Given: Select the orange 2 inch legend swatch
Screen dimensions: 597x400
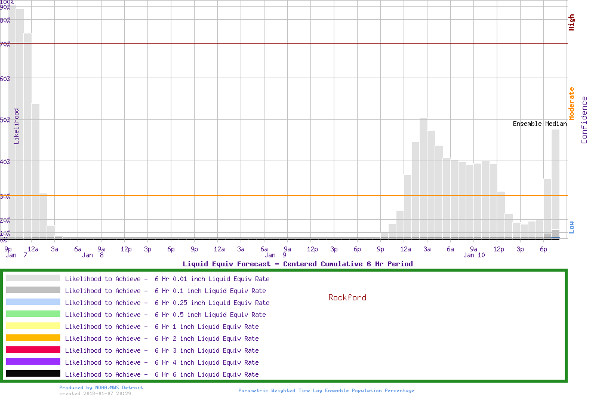Looking at the screenshot, I should [x=33, y=338].
